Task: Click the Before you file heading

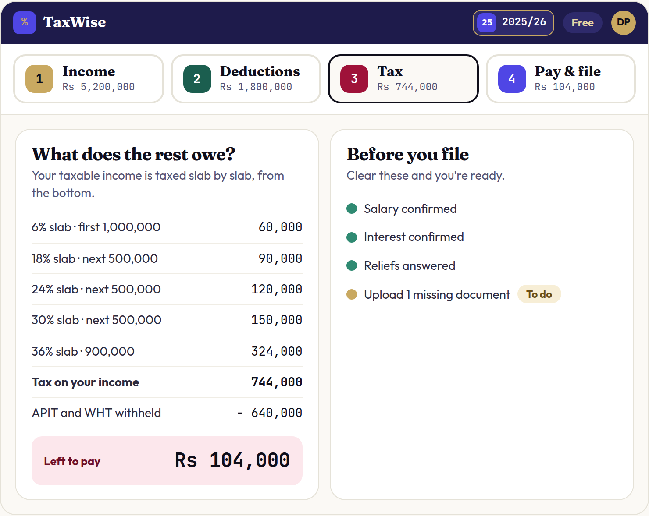Action: [407, 154]
